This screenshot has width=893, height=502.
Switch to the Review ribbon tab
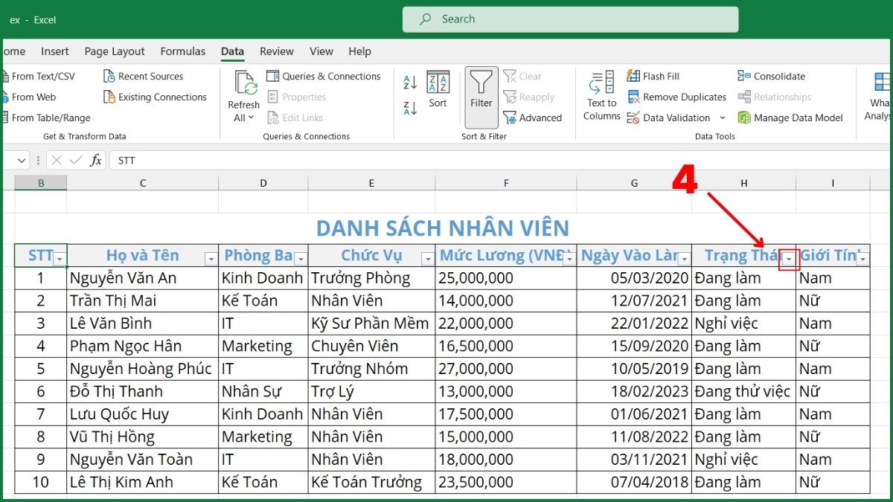pos(276,51)
